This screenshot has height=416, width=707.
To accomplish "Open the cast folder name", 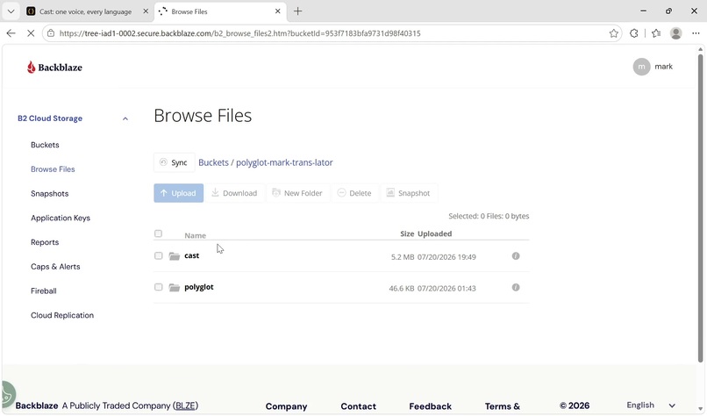I will coord(191,255).
